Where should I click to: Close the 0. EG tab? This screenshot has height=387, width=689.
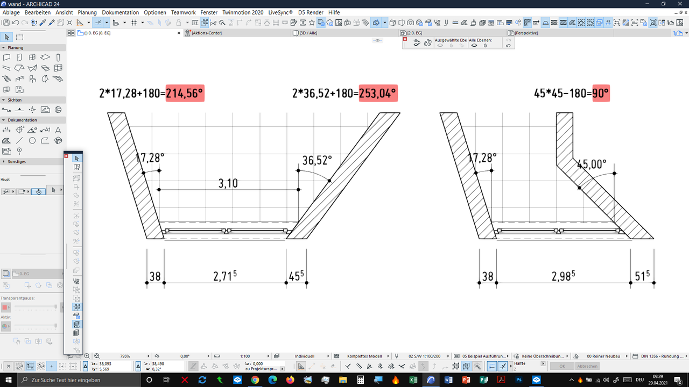179,33
